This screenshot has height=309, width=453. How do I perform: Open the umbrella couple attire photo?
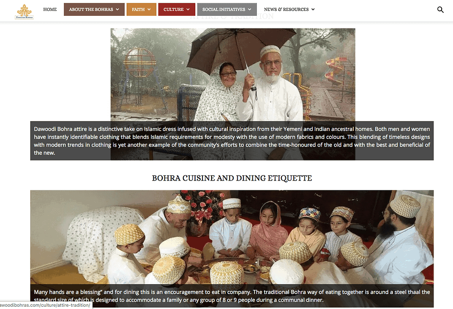click(233, 75)
